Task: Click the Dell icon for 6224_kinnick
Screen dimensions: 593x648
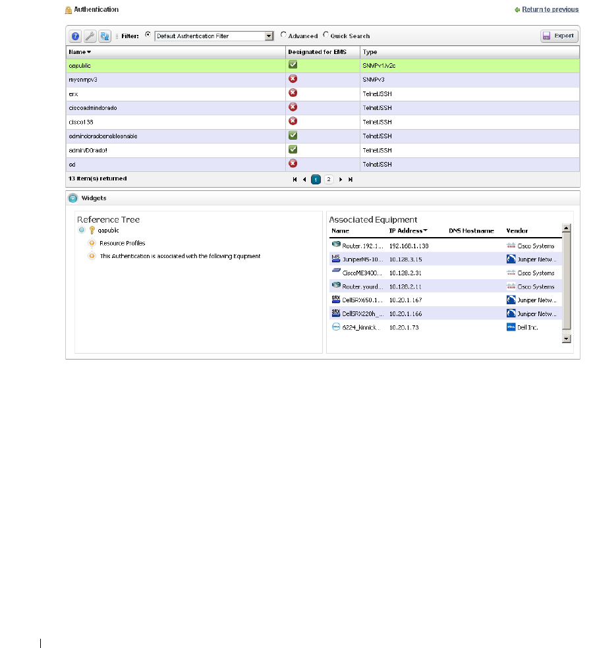Action: 336,327
